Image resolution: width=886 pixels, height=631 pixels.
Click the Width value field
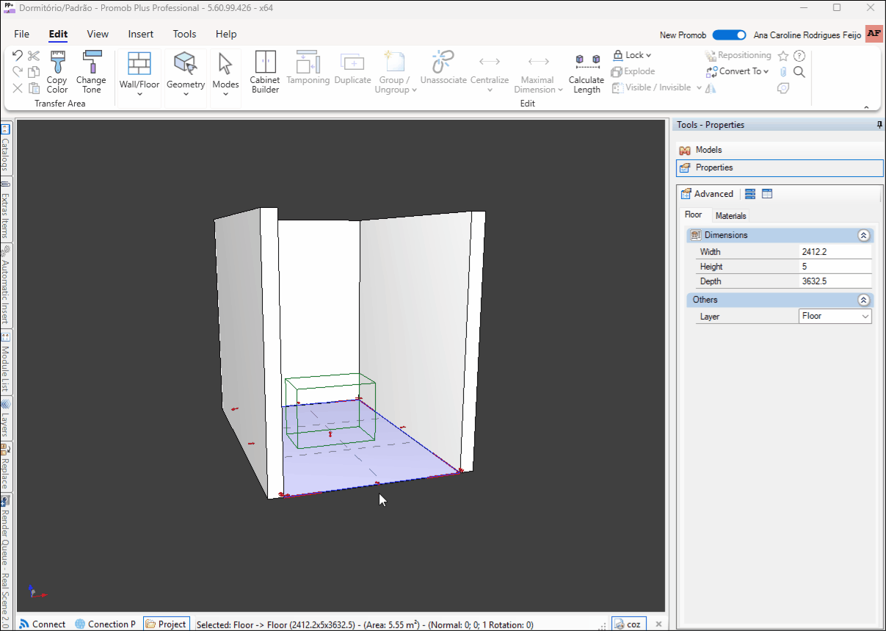835,252
